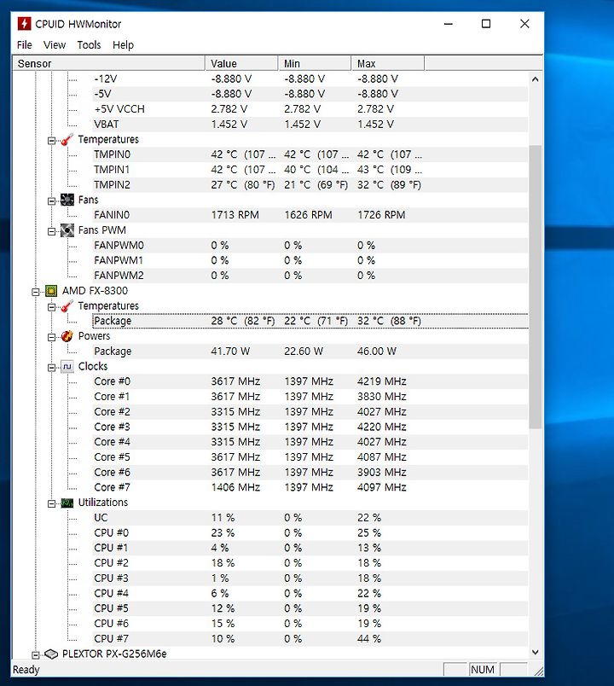Click the fan icon next to Fans
The height and width of the screenshot is (686, 614).
[x=67, y=200]
